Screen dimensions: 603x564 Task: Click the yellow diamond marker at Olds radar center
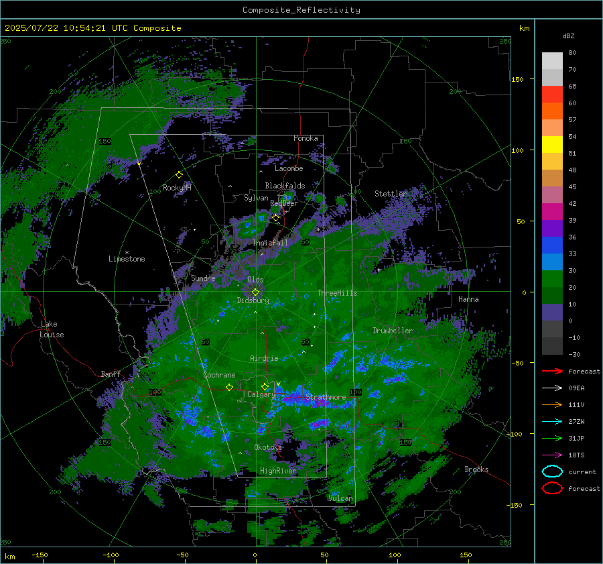pos(255,292)
